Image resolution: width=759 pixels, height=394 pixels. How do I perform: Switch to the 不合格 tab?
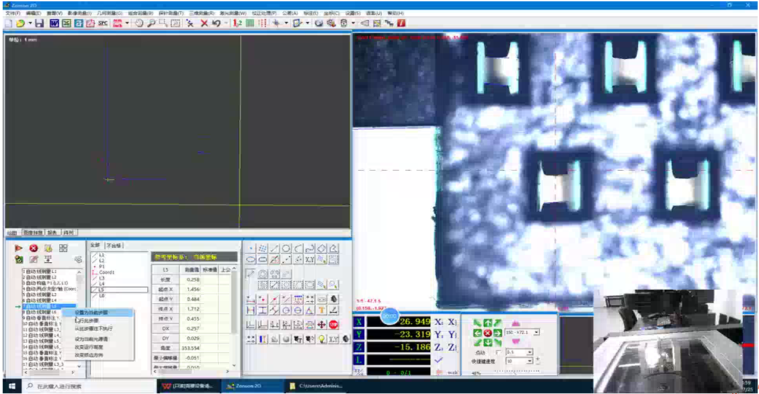click(x=114, y=245)
